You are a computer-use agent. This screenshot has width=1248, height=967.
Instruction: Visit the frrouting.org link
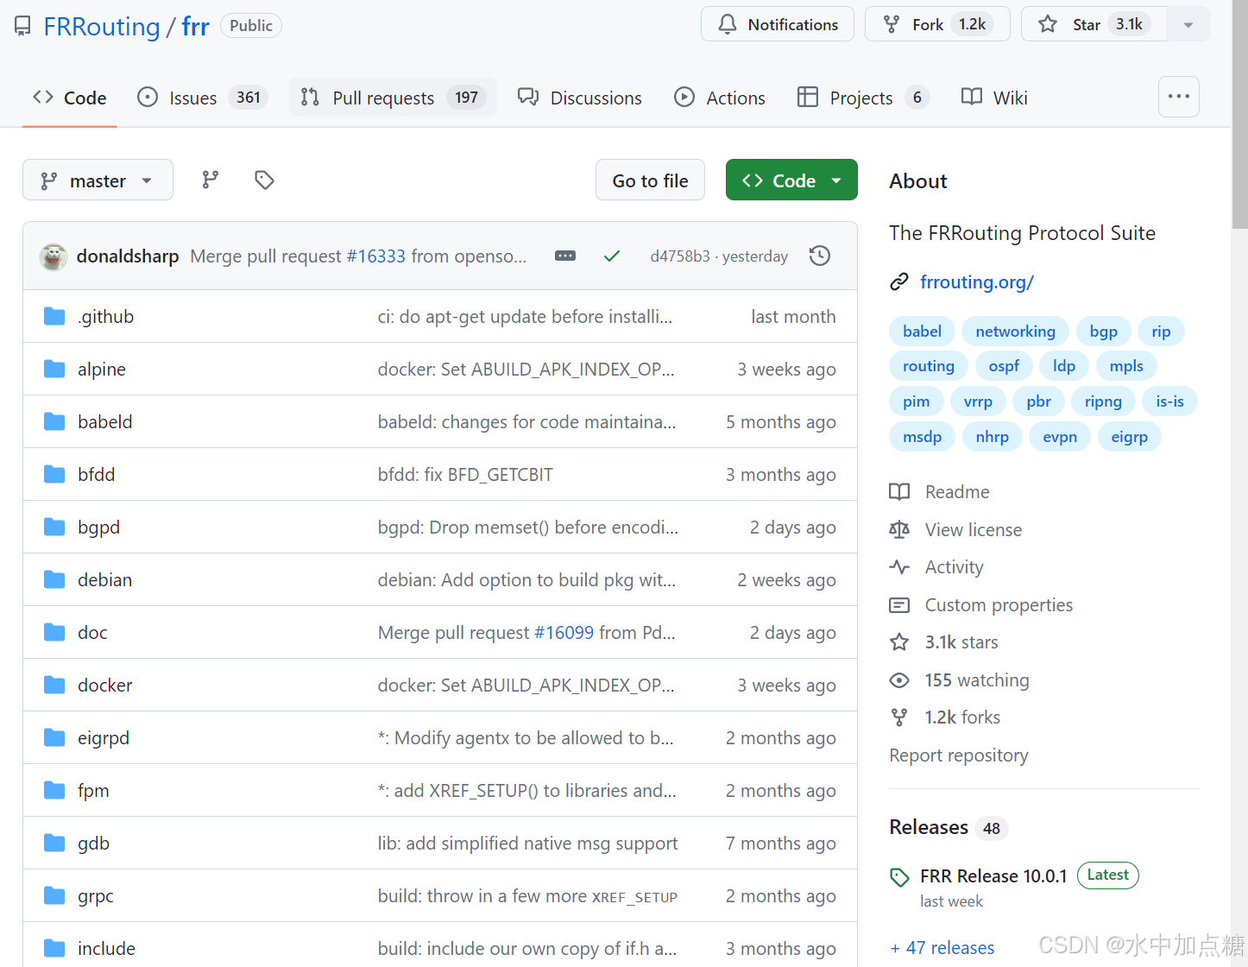(x=976, y=281)
